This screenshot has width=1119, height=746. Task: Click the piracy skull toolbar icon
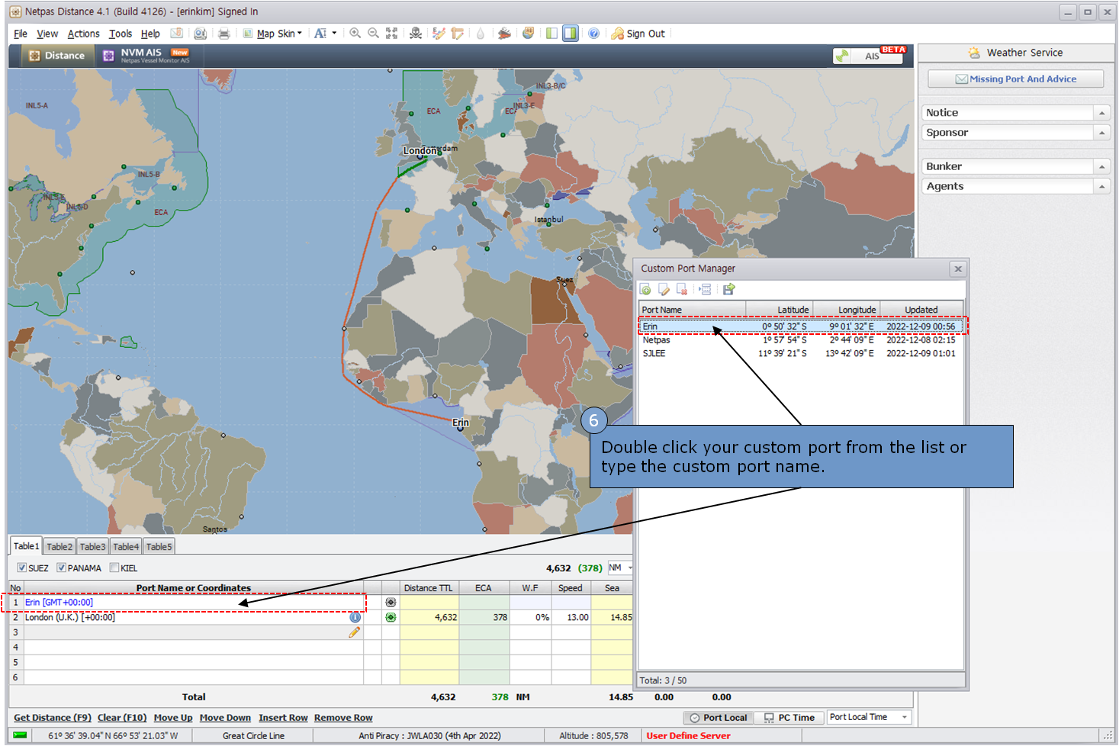tap(416, 33)
